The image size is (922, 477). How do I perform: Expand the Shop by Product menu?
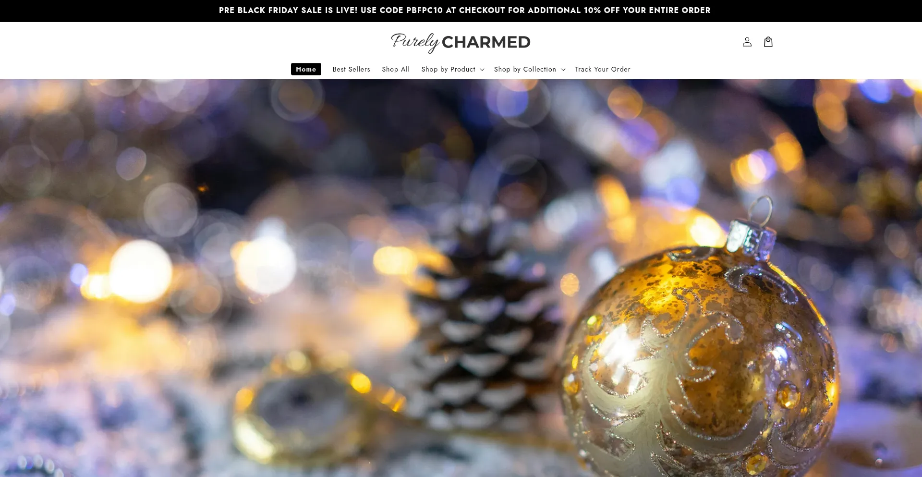[x=453, y=69]
